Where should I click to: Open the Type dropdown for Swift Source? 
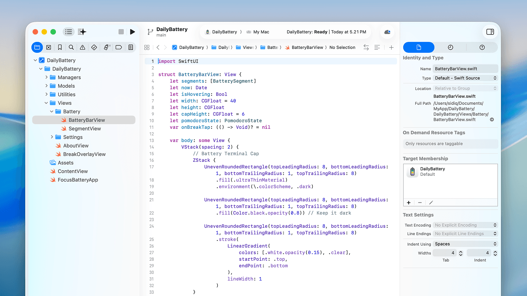[x=465, y=78]
